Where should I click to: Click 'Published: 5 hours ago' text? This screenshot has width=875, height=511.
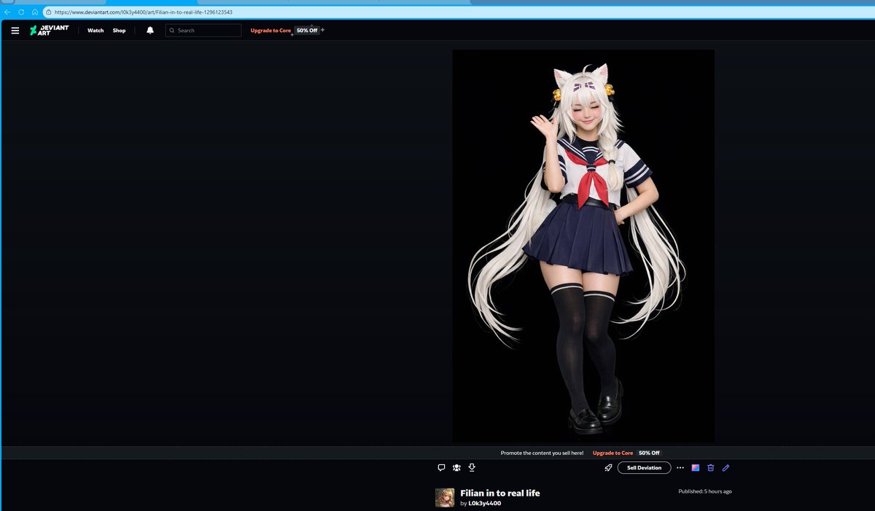point(705,491)
